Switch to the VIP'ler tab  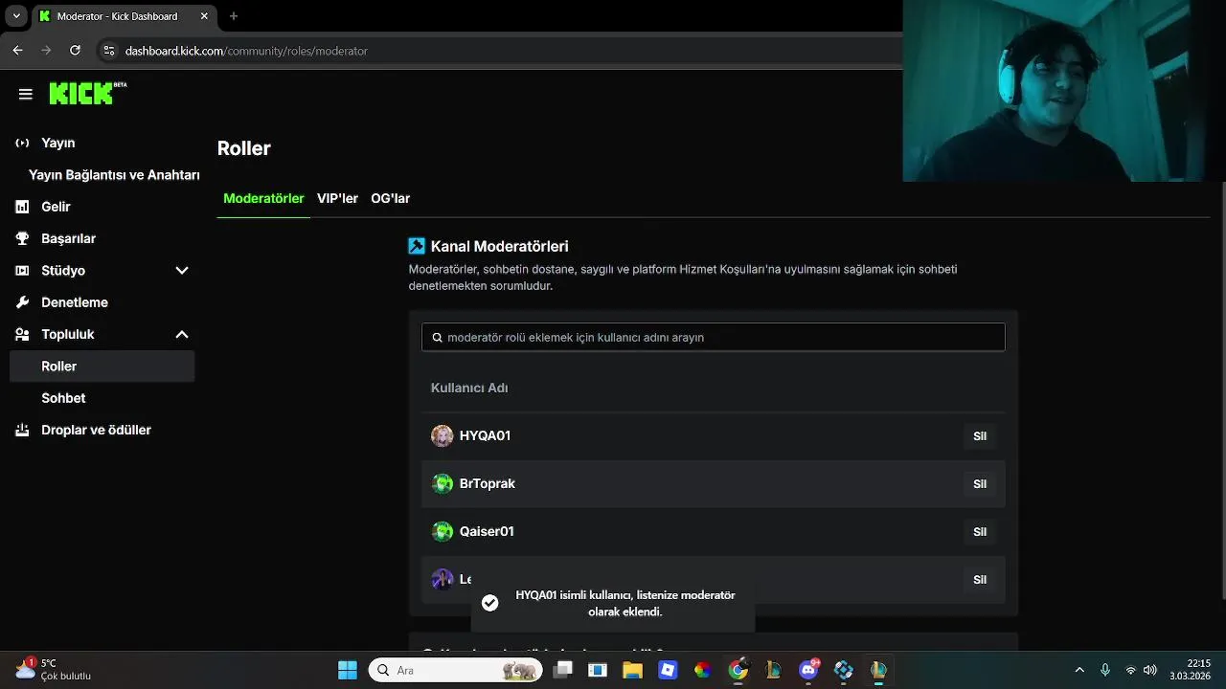(x=337, y=198)
